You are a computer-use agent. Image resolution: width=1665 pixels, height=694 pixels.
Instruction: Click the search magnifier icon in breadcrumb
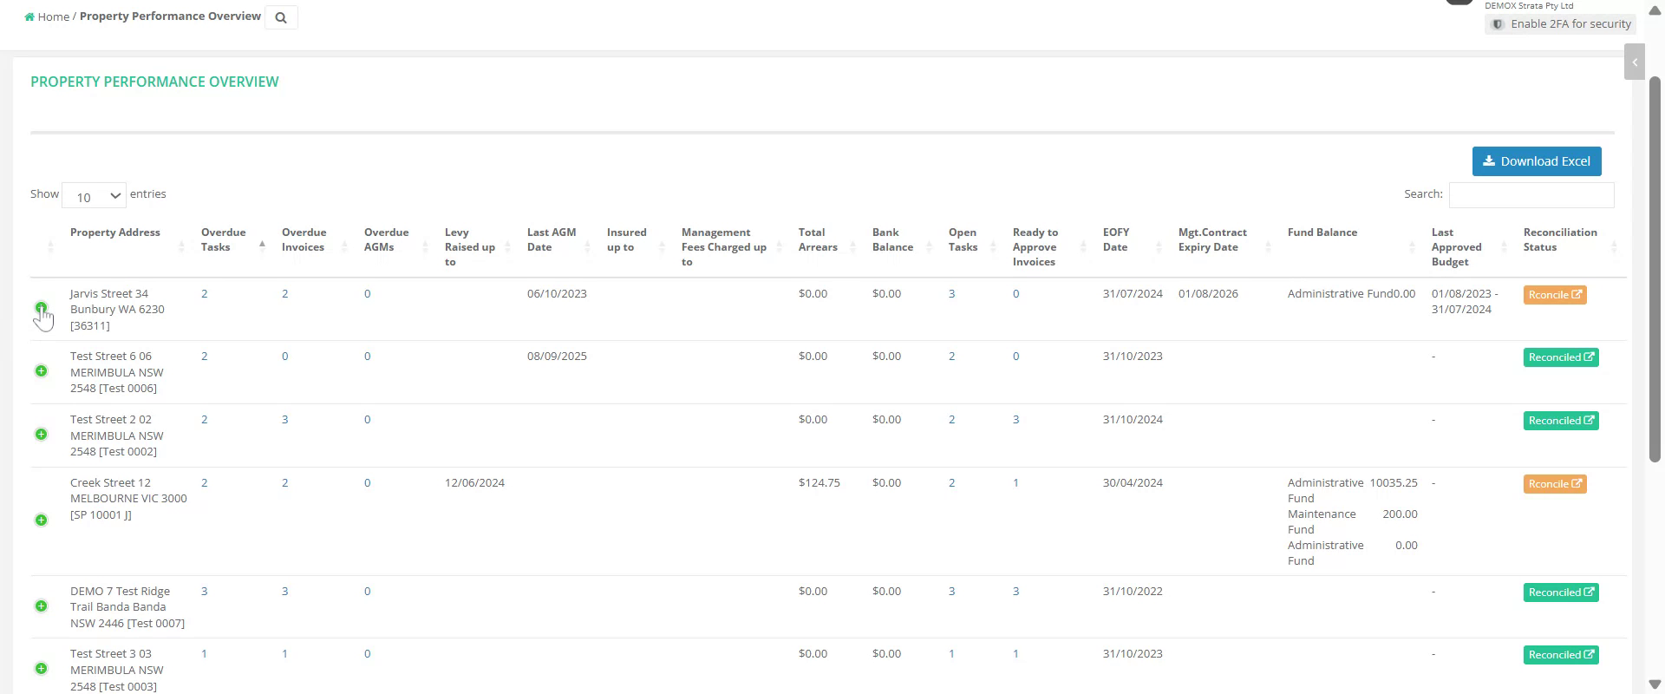pyautogui.click(x=281, y=17)
